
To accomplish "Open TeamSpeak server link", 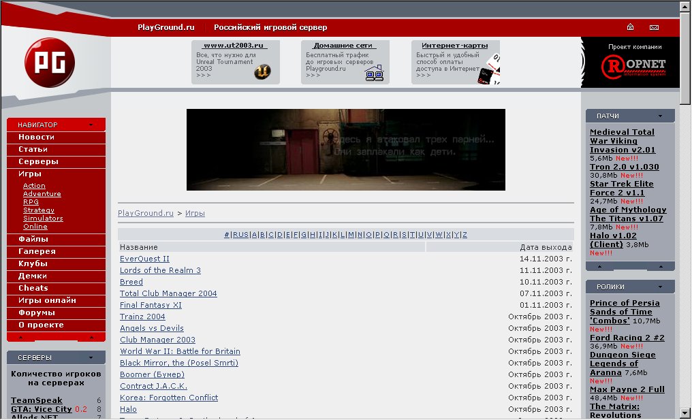I will pyautogui.click(x=37, y=400).
